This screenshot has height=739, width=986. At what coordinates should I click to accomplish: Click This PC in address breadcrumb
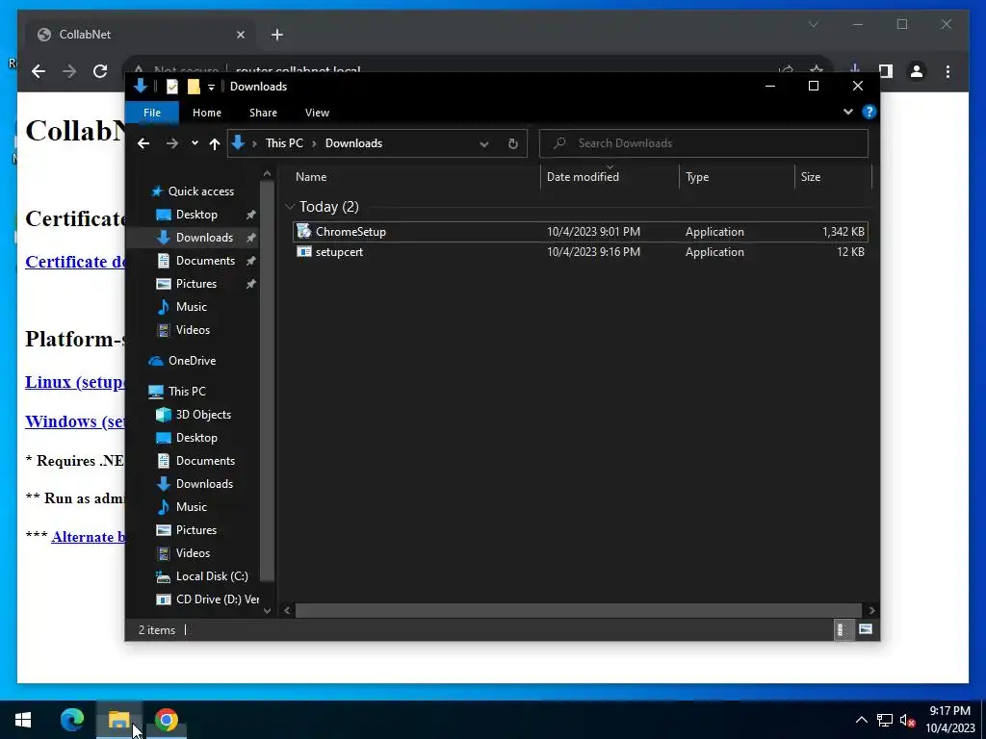[x=284, y=143]
